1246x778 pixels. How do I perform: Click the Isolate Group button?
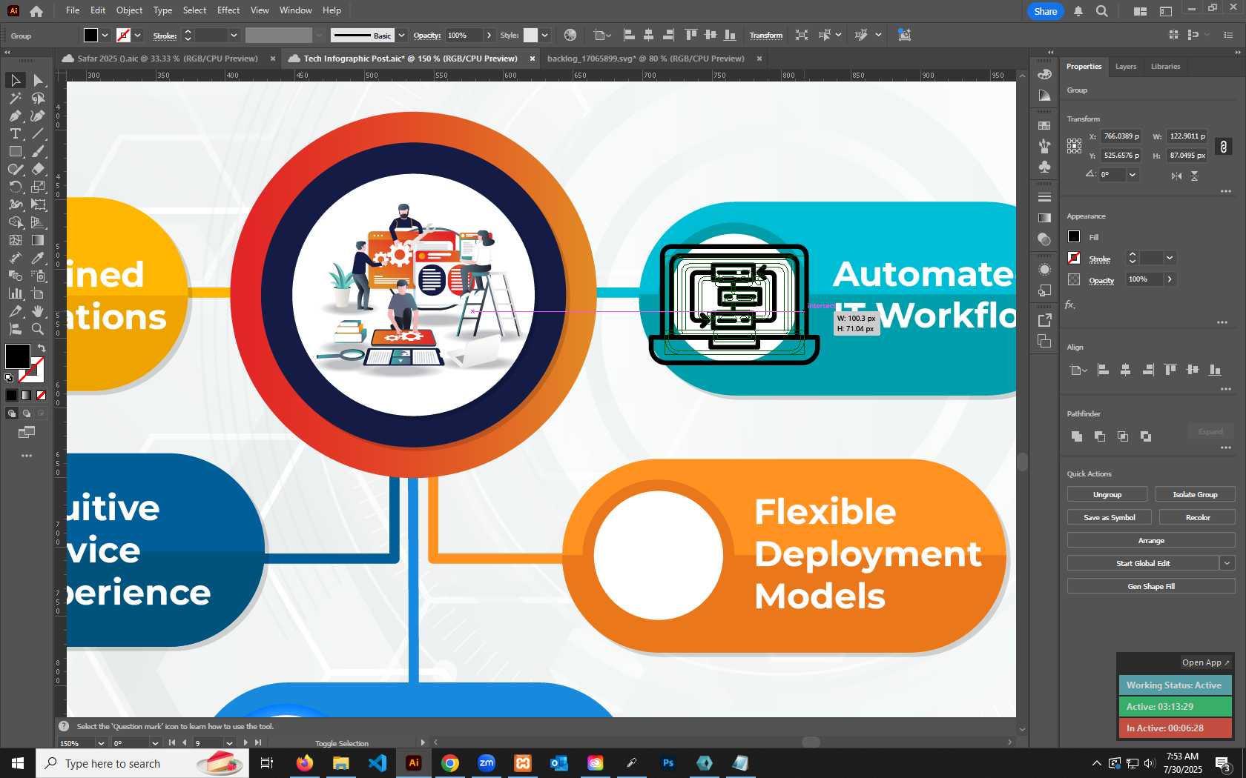pos(1195,494)
